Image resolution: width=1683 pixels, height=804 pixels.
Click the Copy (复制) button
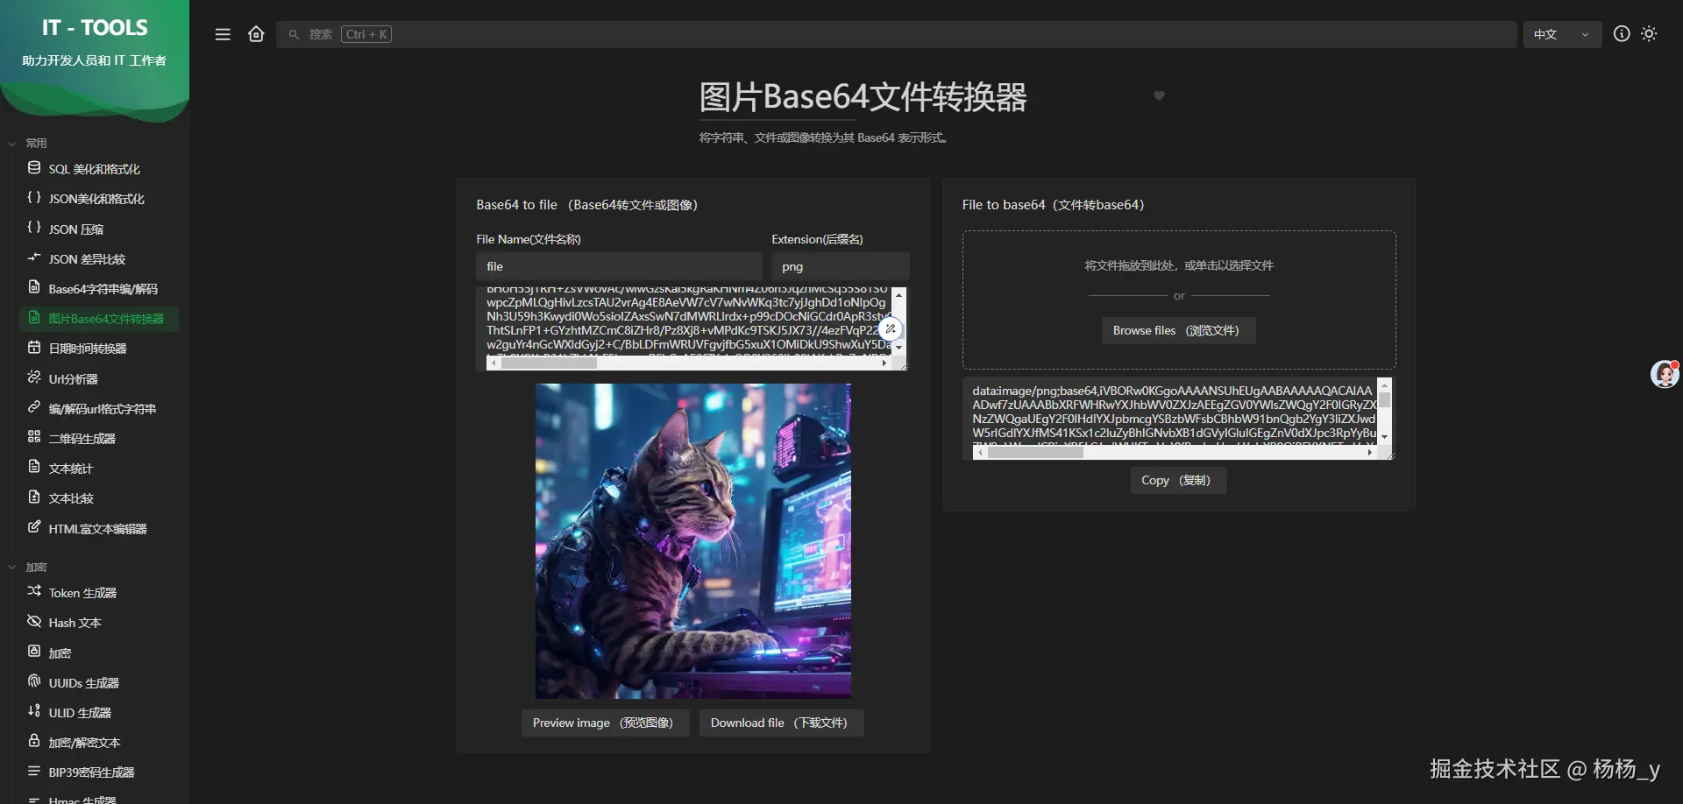point(1178,480)
